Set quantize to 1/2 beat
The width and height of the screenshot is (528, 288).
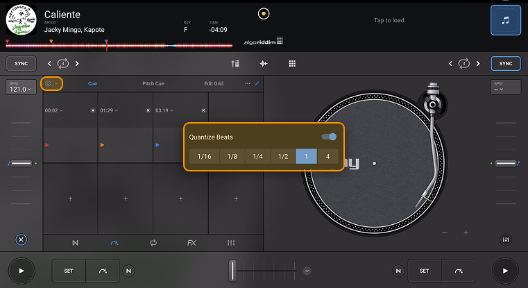click(x=283, y=156)
